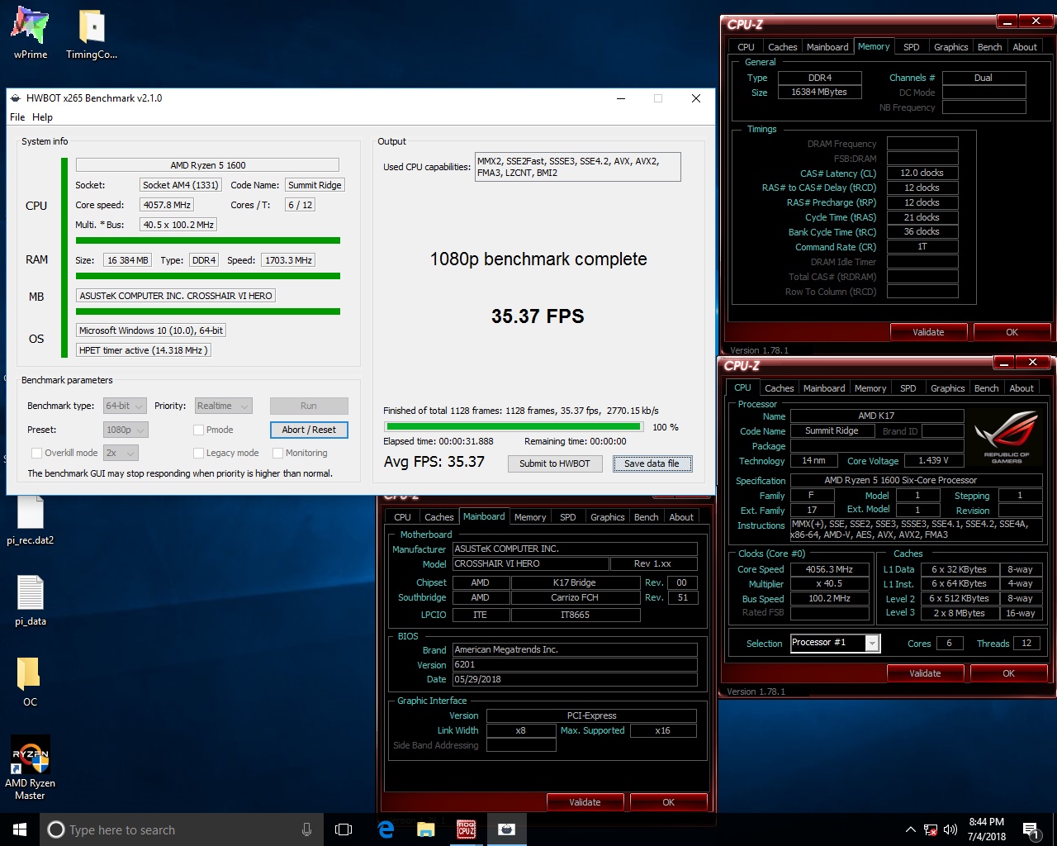Screen dimensions: 1057x846
Task: Open the Preset 1080p dropdown
Action: tap(126, 430)
